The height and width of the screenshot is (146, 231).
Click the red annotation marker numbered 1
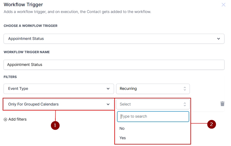(x=55, y=125)
